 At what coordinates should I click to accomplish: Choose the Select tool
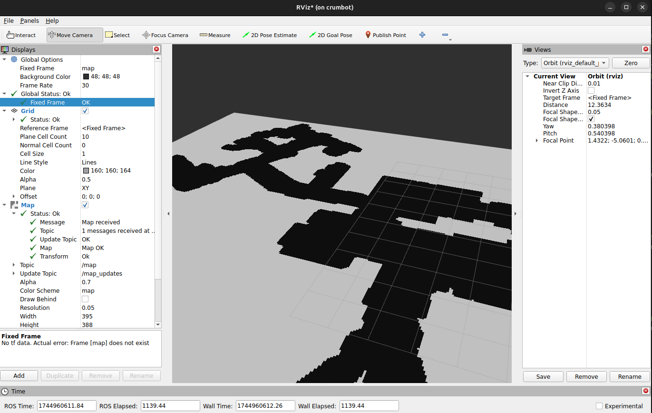117,35
